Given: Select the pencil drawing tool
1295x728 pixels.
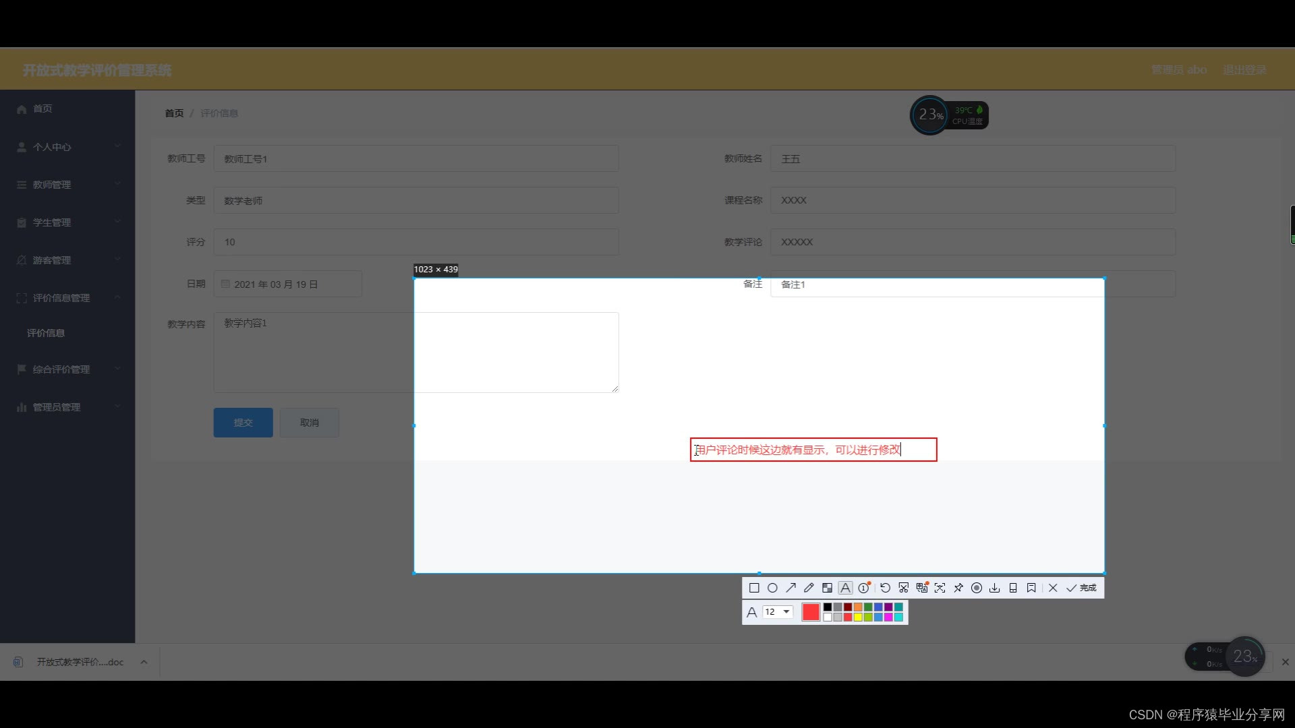Looking at the screenshot, I should click(x=809, y=588).
